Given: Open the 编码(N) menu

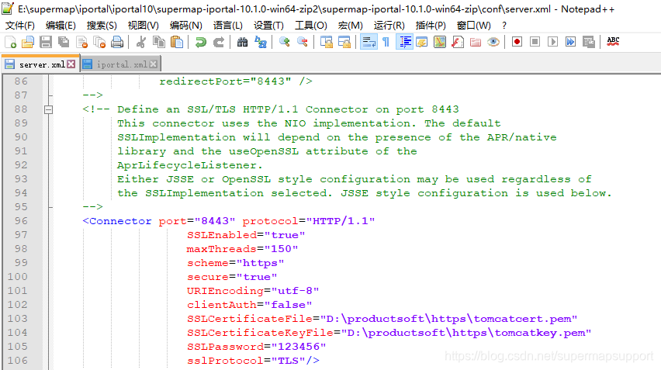Looking at the screenshot, I should [186, 26].
